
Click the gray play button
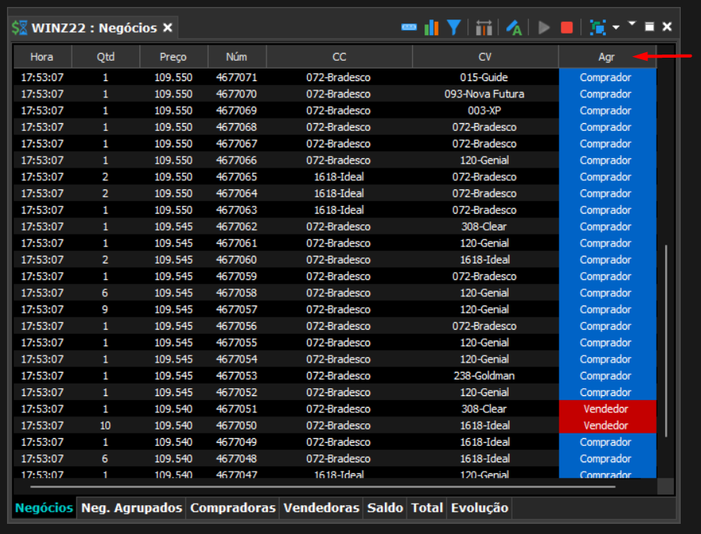[544, 28]
